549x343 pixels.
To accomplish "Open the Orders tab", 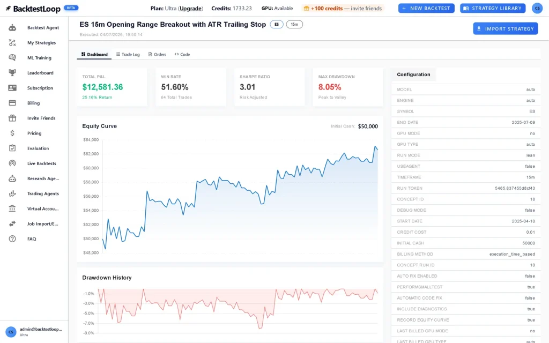I will pyautogui.click(x=157, y=54).
